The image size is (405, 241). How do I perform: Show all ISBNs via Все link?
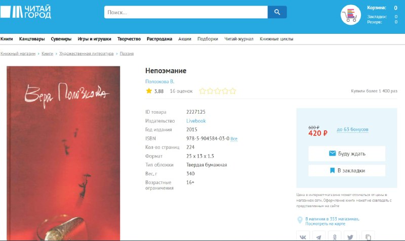(234, 138)
